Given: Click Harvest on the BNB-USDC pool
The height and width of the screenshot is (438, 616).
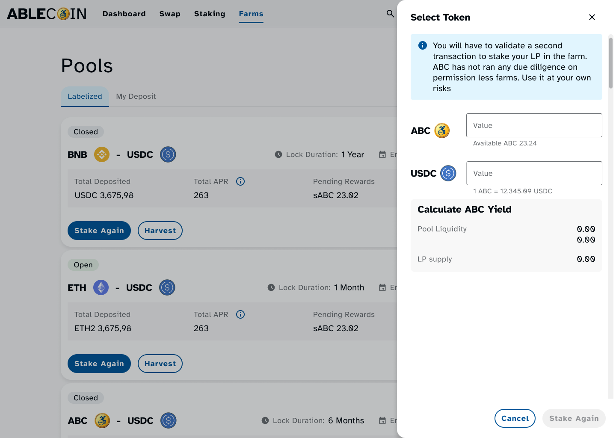Looking at the screenshot, I should 160,231.
